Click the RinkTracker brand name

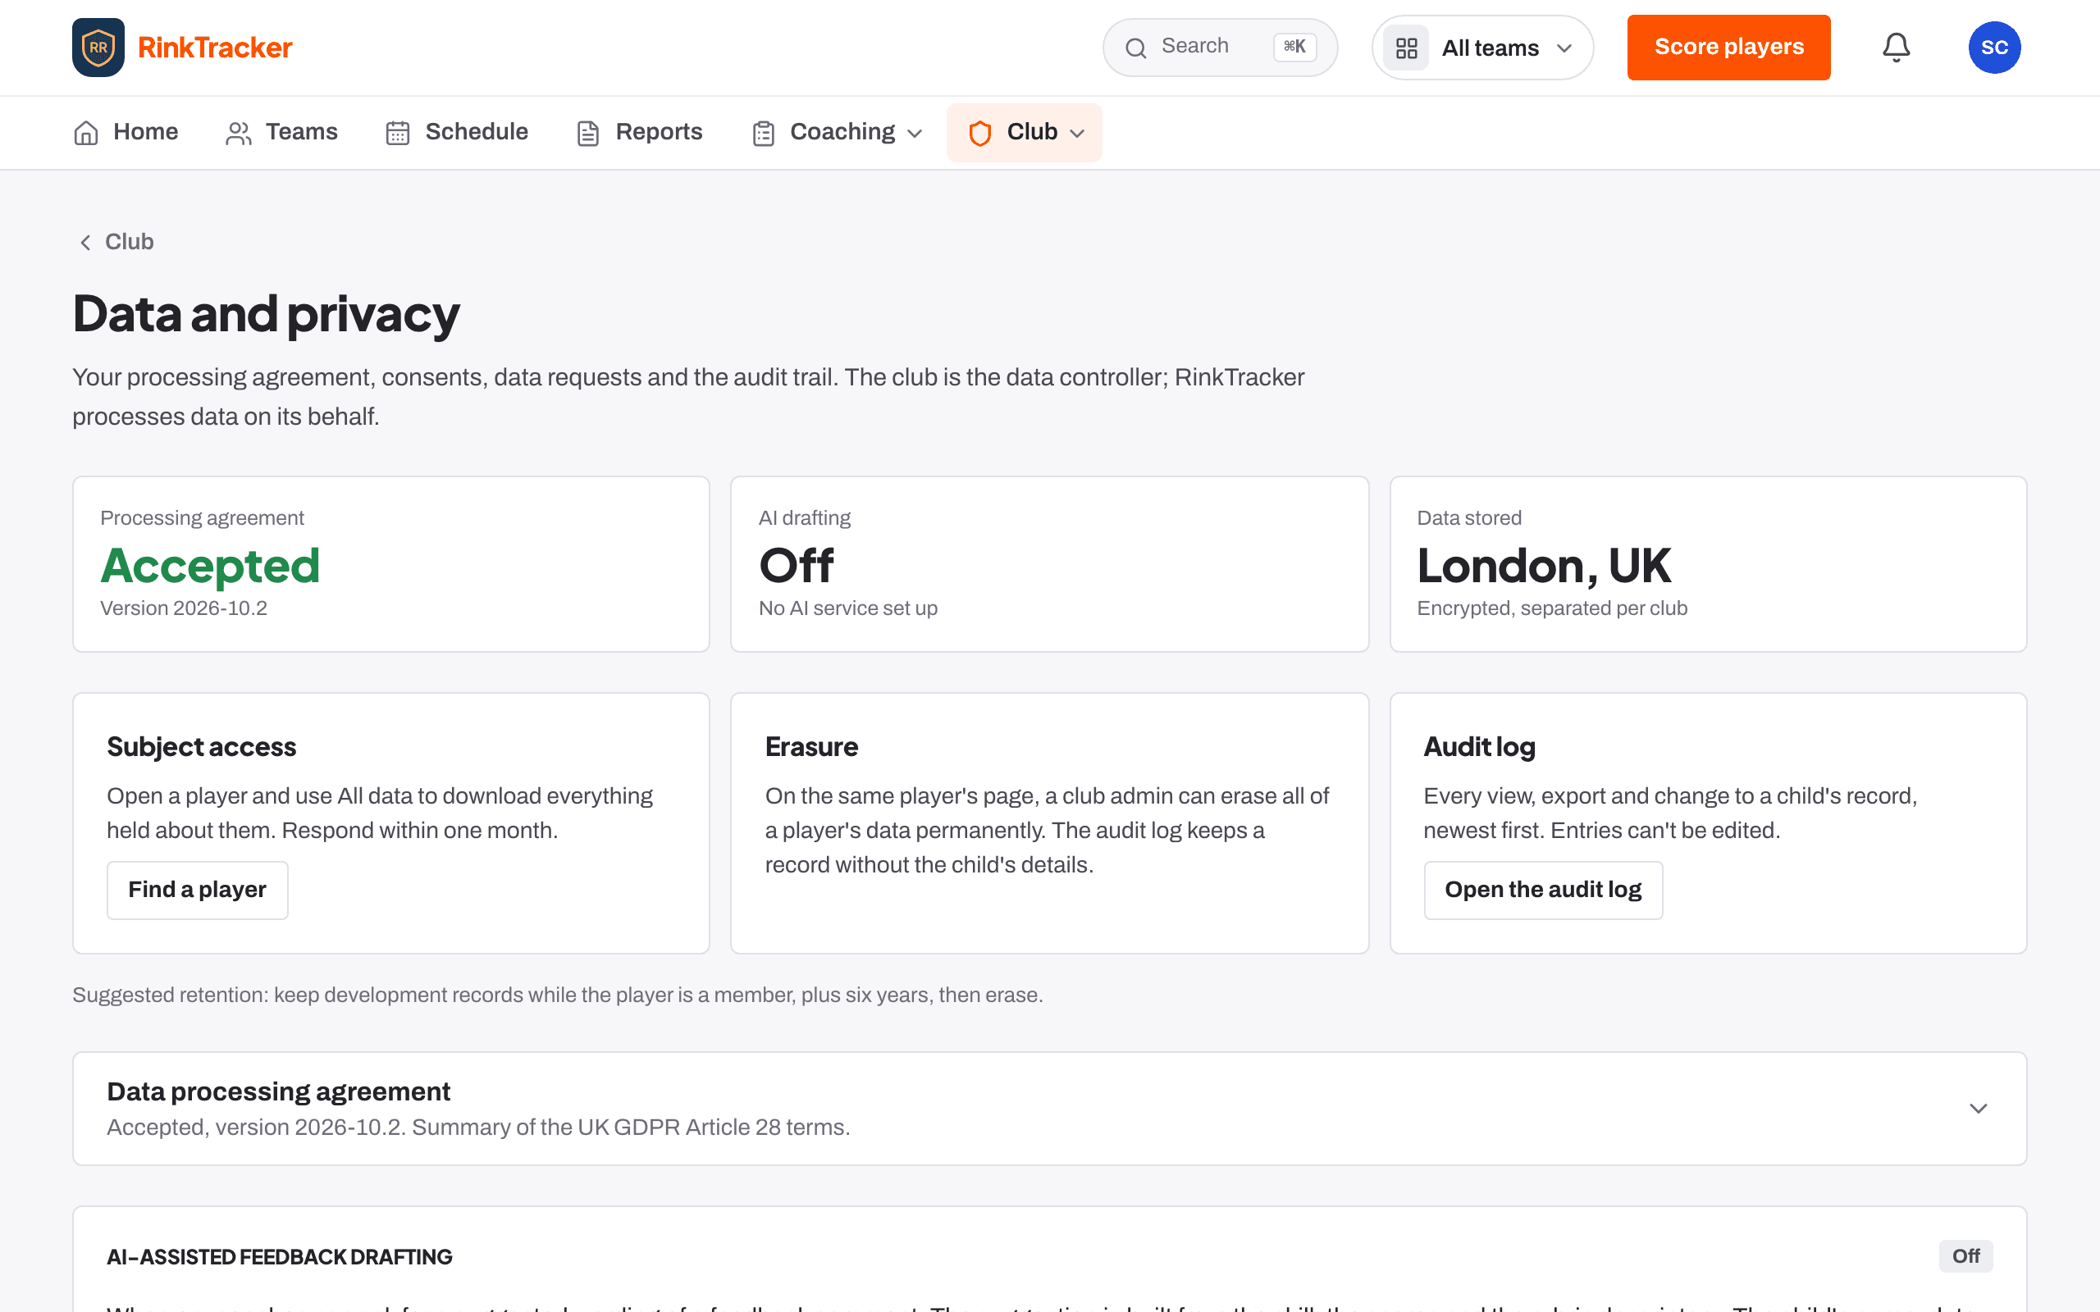point(215,48)
